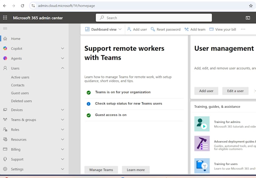256x178 pixels.
Task: Click the Support headset icon
Action: [x=5, y=159]
